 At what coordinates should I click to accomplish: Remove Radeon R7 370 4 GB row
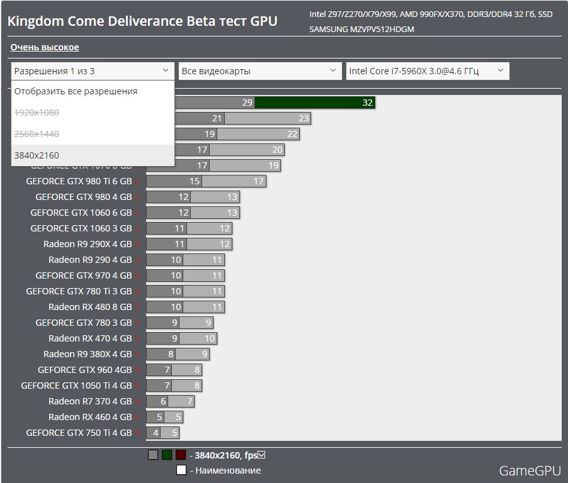click(x=138, y=402)
